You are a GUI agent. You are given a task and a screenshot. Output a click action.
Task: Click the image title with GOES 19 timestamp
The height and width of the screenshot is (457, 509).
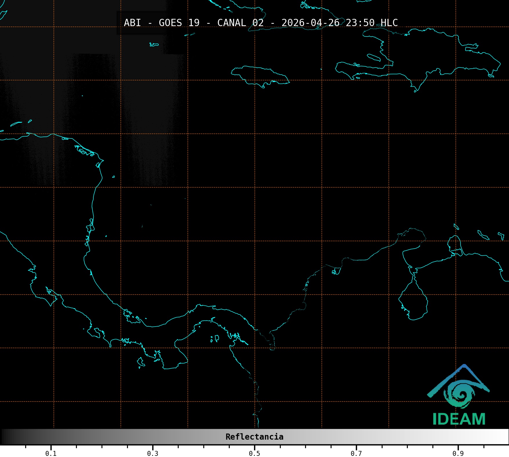coord(260,23)
